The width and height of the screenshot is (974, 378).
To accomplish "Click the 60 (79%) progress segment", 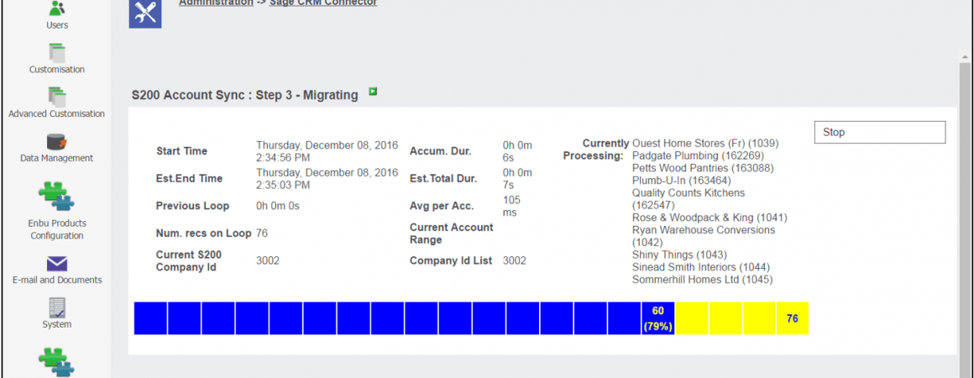I will 657,318.
